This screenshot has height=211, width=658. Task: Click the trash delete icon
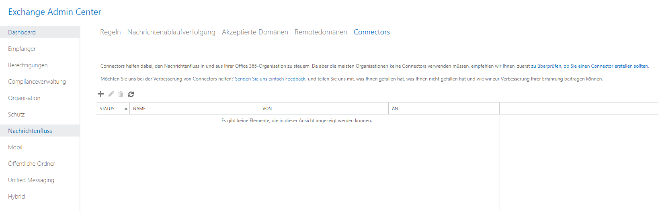click(x=121, y=94)
